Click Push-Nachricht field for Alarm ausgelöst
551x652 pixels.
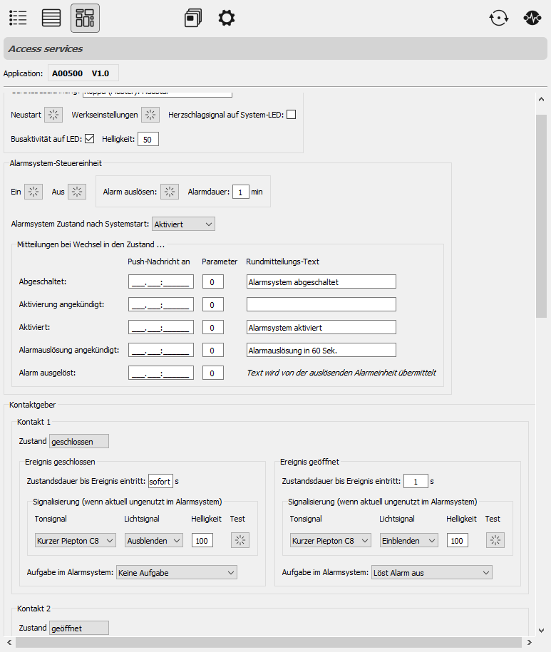[161, 373]
